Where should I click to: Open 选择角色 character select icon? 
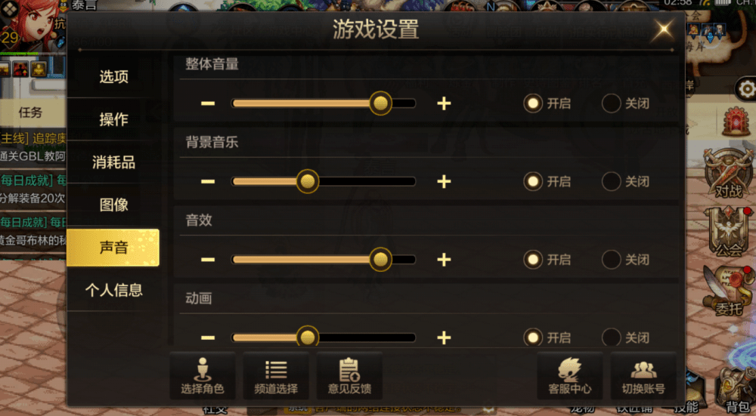coord(203,375)
